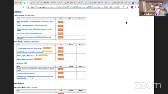The image size is (168, 94).
Task: Switch to the GitLab tab labeled 'Sh'
Action: pos(114,3)
